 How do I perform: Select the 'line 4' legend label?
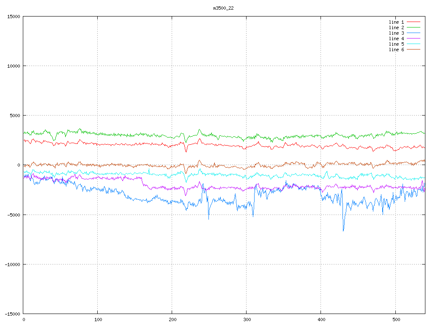pos(396,39)
